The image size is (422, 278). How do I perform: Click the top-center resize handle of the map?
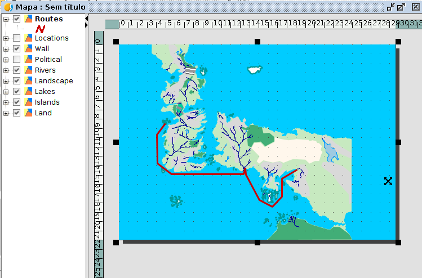point(257,42)
